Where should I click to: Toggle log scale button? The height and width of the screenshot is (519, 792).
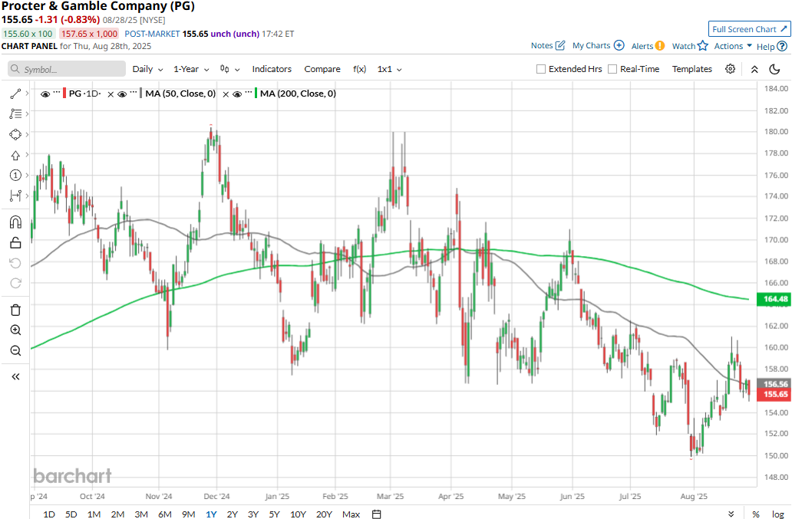(x=778, y=514)
